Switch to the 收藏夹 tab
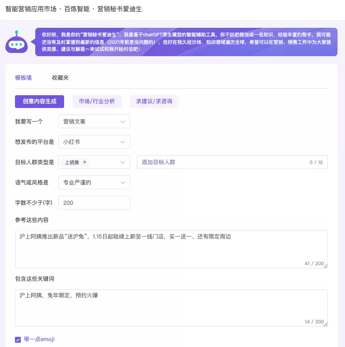 pyautogui.click(x=60, y=78)
